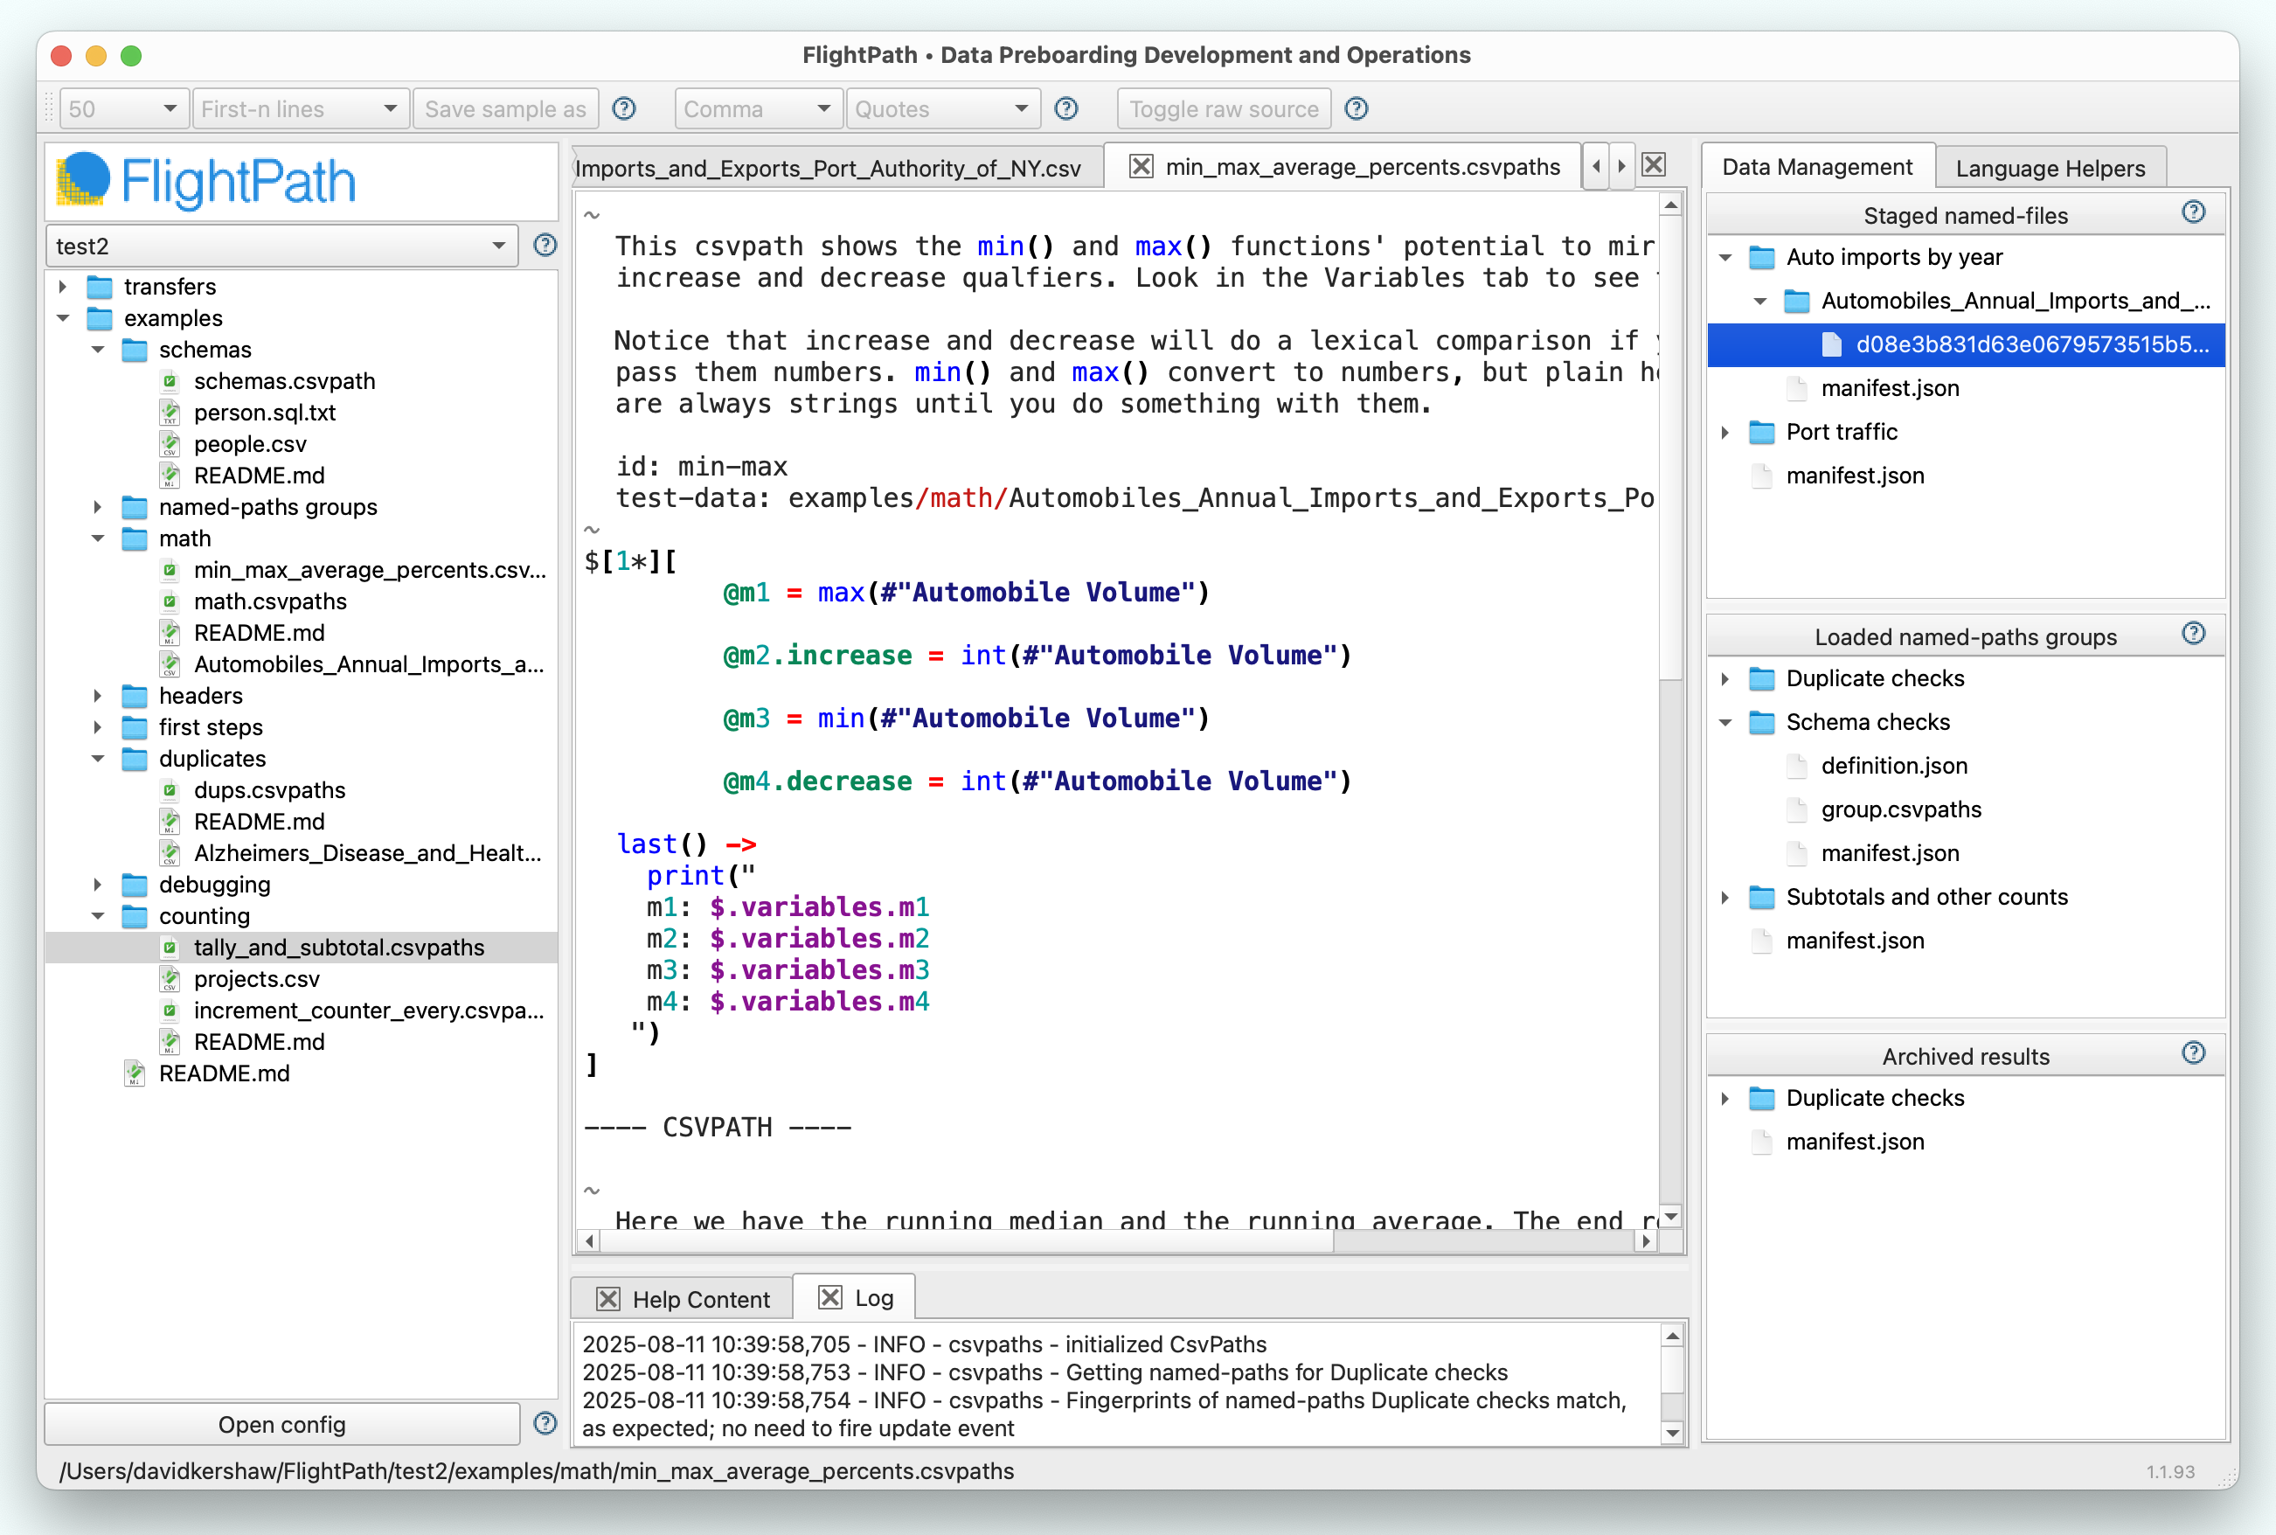2276x1535 pixels.
Task: Click the definition.json file icon
Action: (1795, 766)
